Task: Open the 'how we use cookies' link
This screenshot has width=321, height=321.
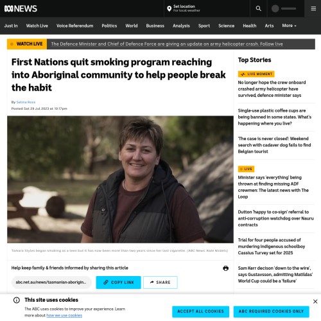Action: pyautogui.click(x=64, y=315)
